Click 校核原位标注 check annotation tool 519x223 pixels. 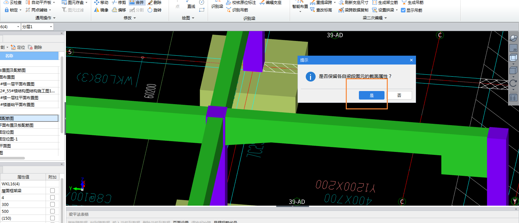coord(241,2)
